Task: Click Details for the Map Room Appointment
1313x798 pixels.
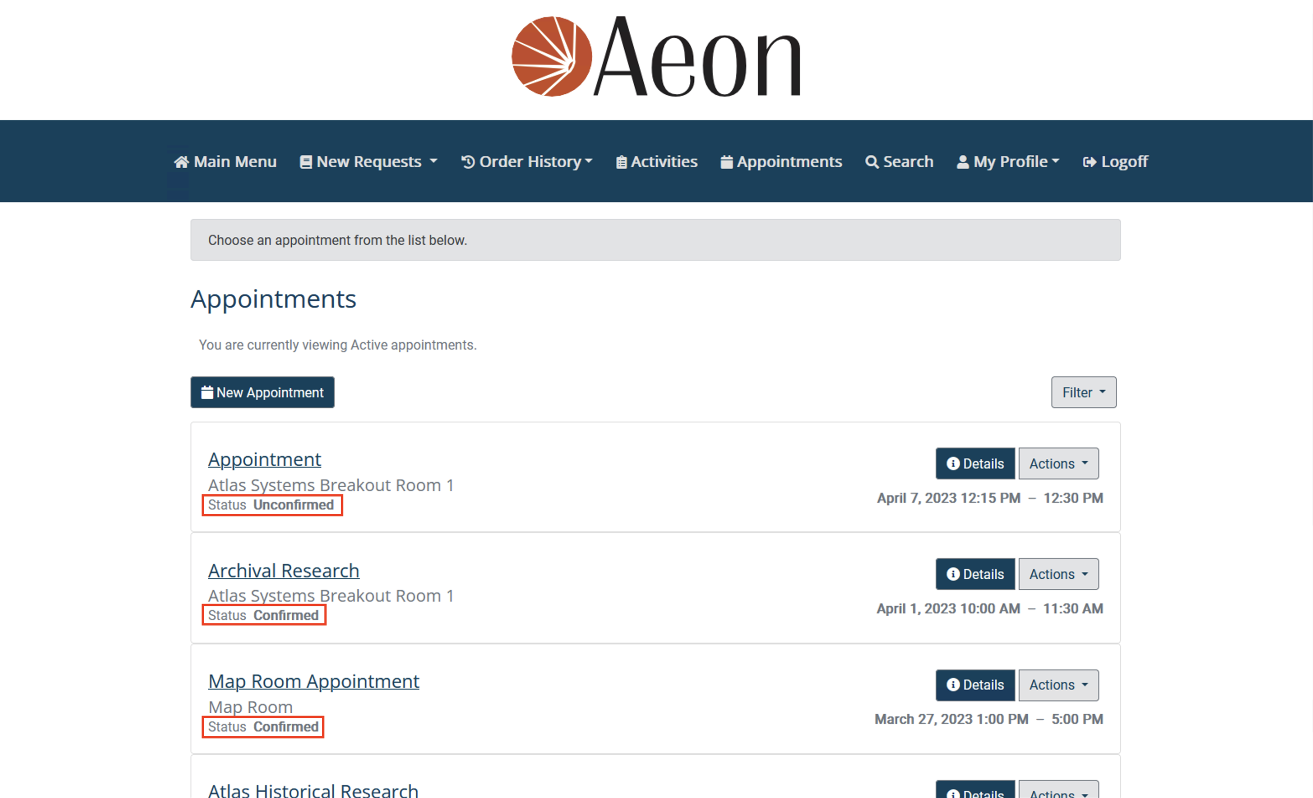Action: pyautogui.click(x=975, y=685)
